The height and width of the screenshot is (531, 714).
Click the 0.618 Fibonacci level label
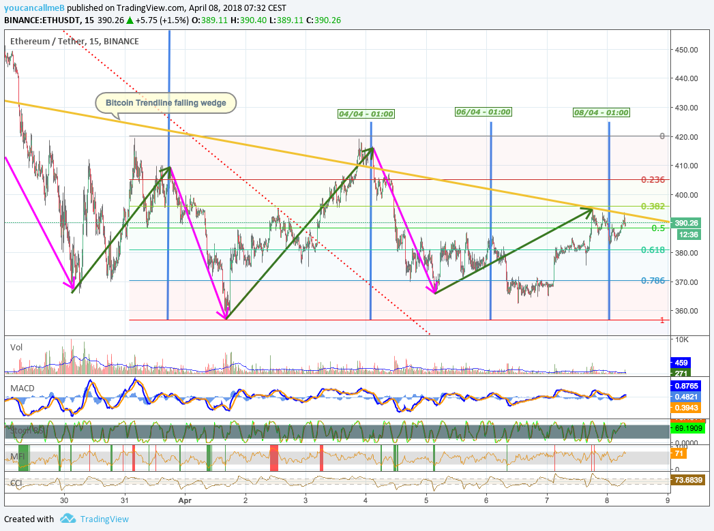click(x=653, y=249)
